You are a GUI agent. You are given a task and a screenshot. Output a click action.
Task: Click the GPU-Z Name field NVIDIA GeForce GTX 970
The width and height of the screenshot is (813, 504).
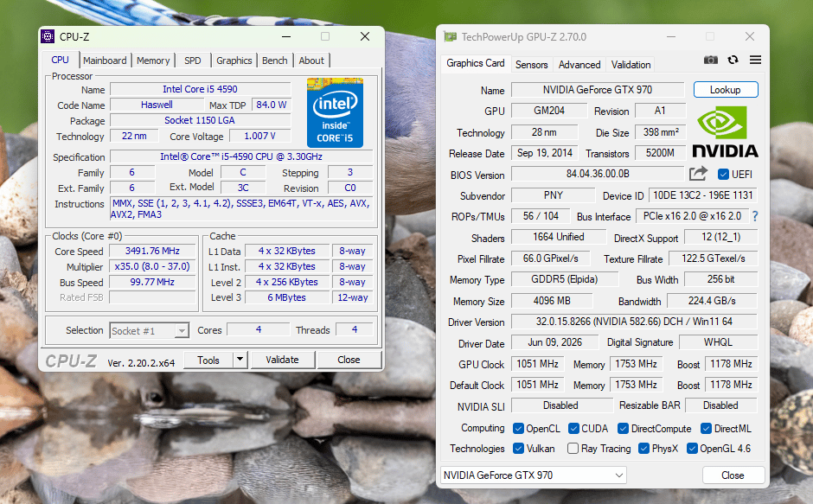(598, 90)
